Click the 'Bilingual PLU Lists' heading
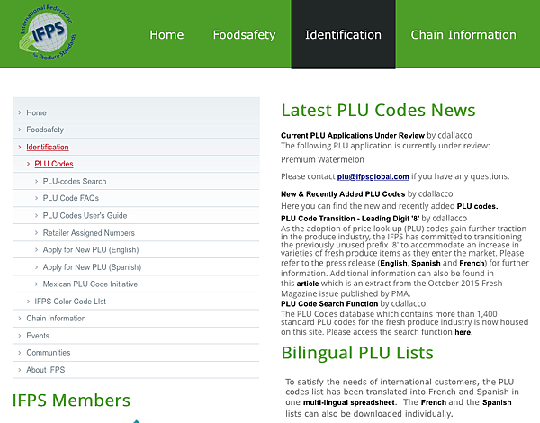Viewport: 540px width, 423px height. pos(357,353)
